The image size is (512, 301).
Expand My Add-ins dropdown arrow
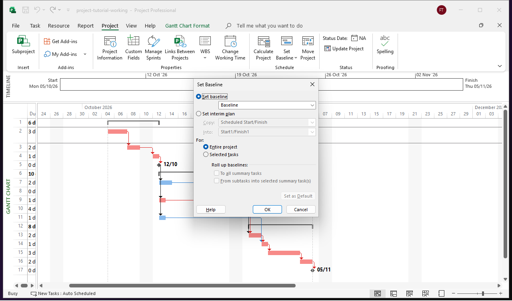pos(85,54)
